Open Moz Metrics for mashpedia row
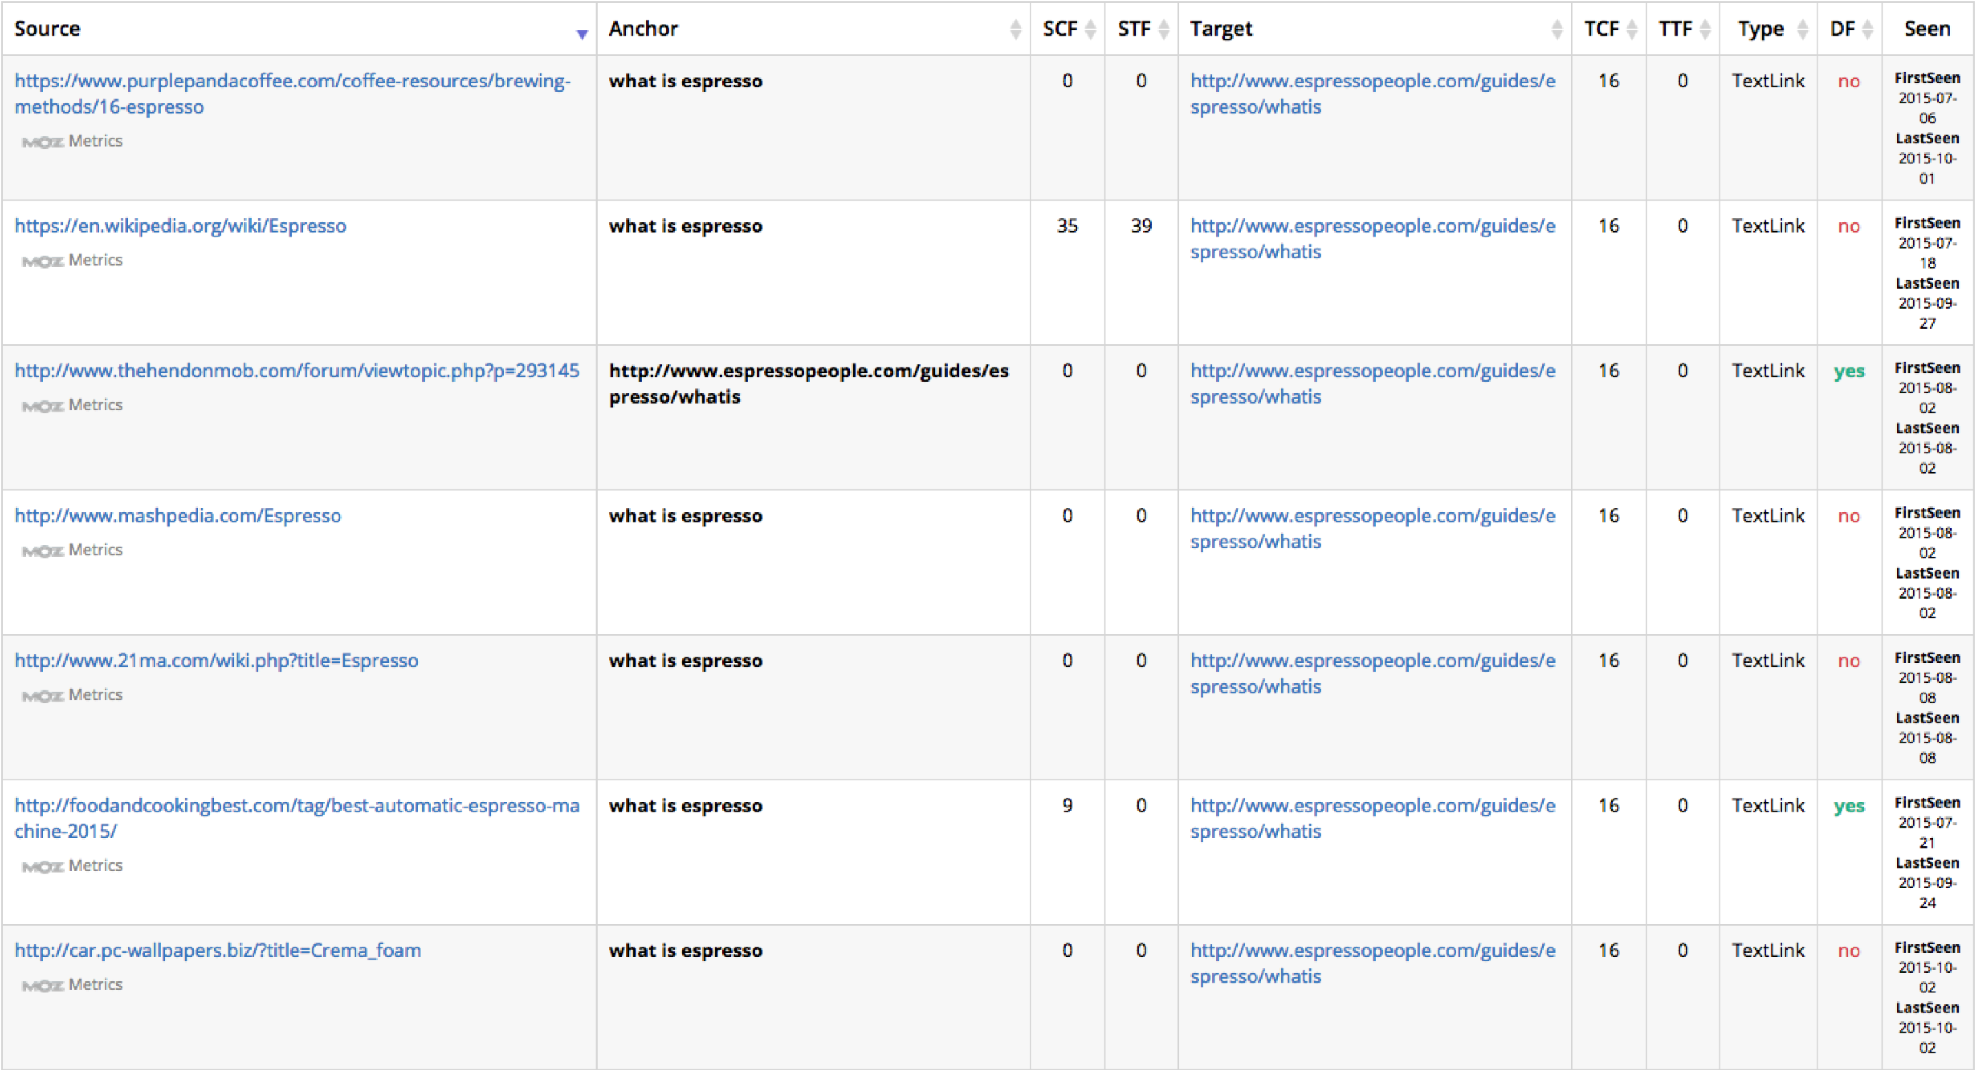The width and height of the screenshot is (1978, 1071). click(x=72, y=550)
